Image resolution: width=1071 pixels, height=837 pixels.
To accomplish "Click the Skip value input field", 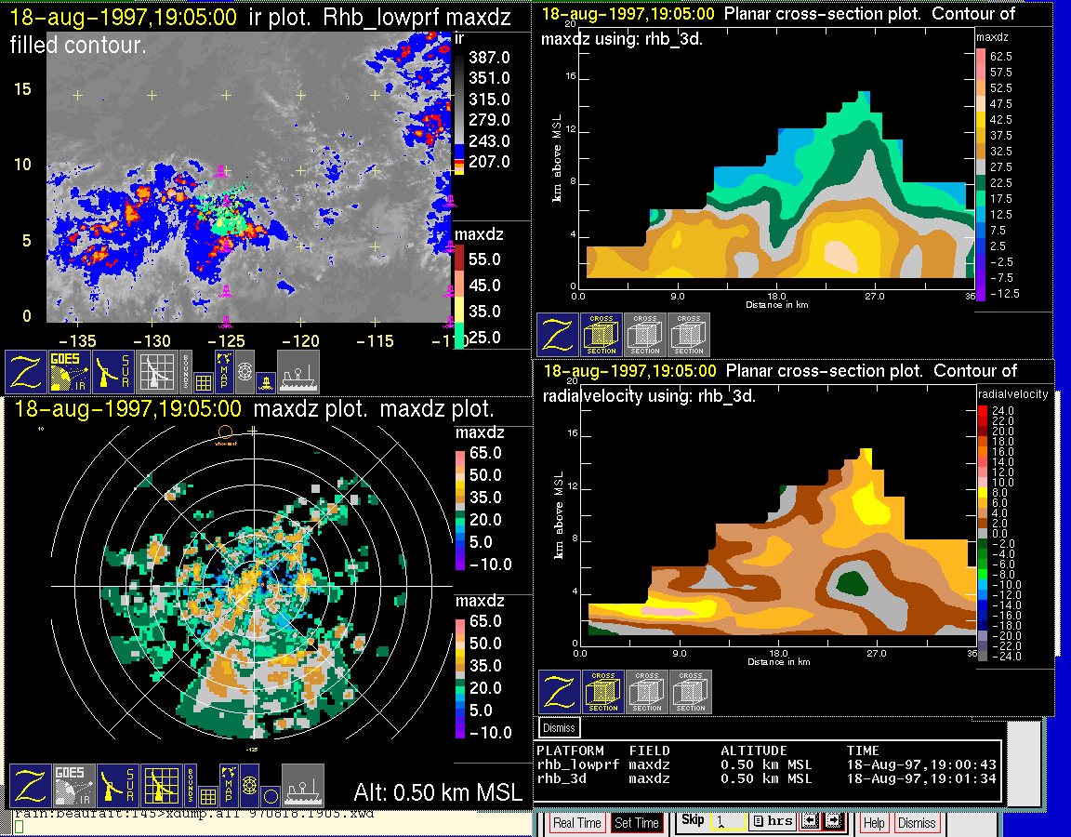I will [x=727, y=822].
